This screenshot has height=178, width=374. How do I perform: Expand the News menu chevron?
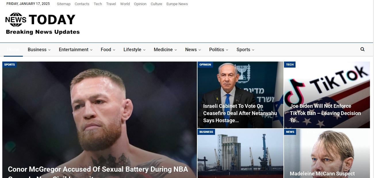[200, 50]
